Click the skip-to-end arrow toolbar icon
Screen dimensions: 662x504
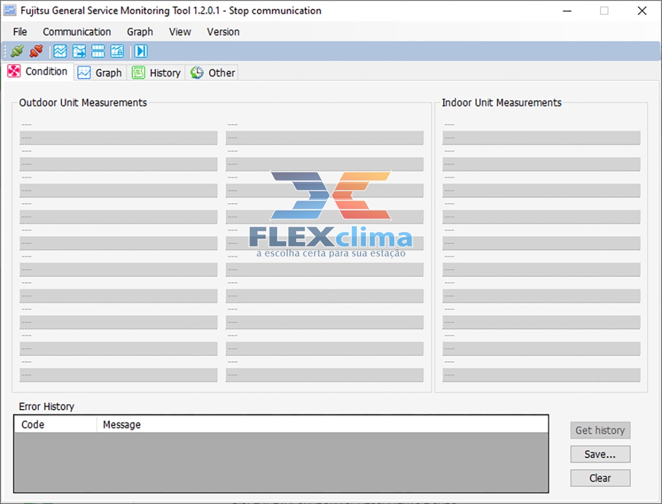(141, 51)
